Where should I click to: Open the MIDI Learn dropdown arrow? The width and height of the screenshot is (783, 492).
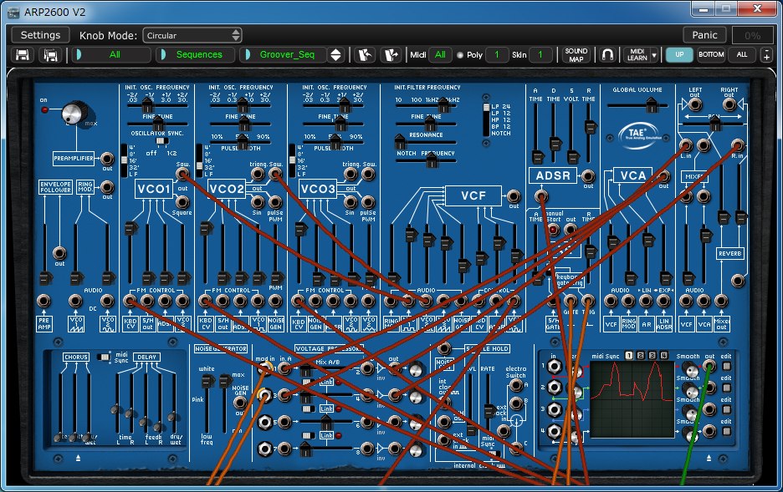(x=654, y=55)
